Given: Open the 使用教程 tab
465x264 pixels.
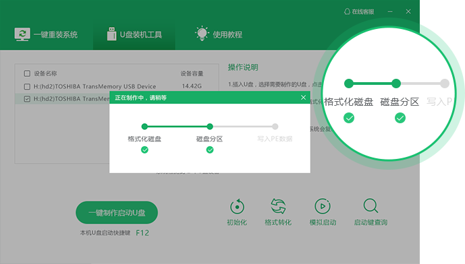Looking at the screenshot, I should [218, 34].
